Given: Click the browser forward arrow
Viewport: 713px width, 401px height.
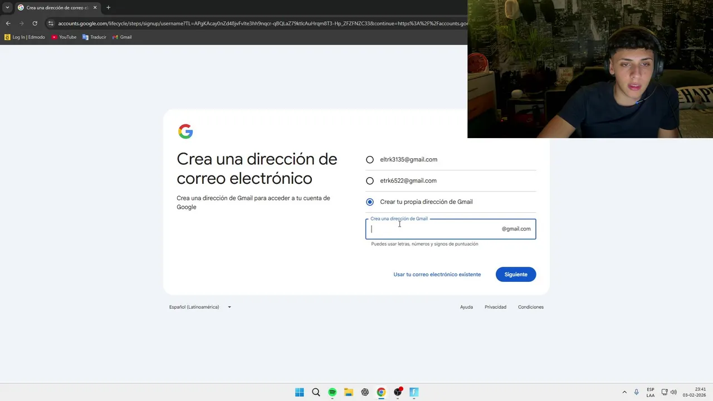Looking at the screenshot, I should (x=22, y=23).
